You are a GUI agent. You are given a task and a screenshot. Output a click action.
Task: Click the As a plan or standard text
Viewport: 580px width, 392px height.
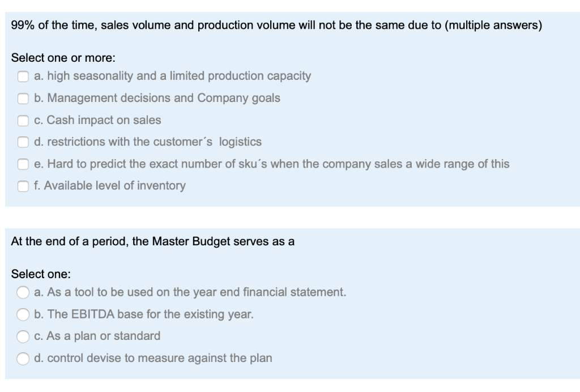tap(98, 336)
